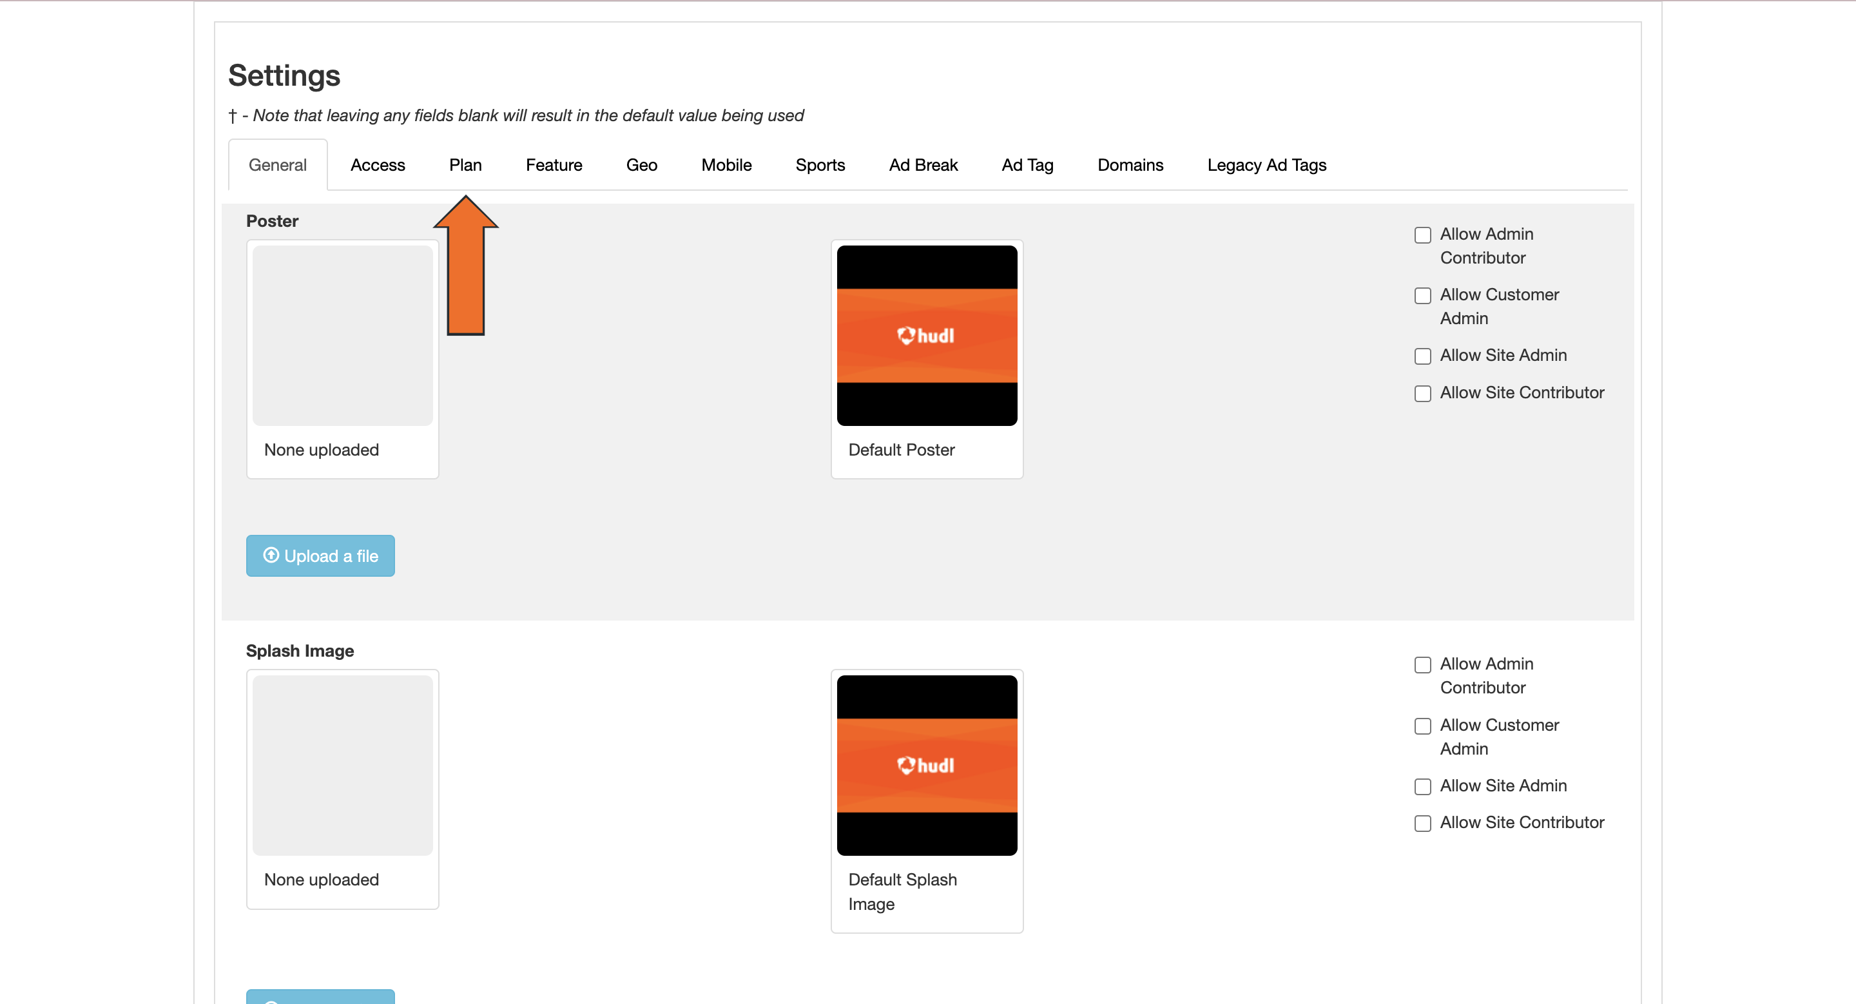Image resolution: width=1856 pixels, height=1004 pixels.
Task: Switch to the Sports tab
Action: (x=820, y=165)
